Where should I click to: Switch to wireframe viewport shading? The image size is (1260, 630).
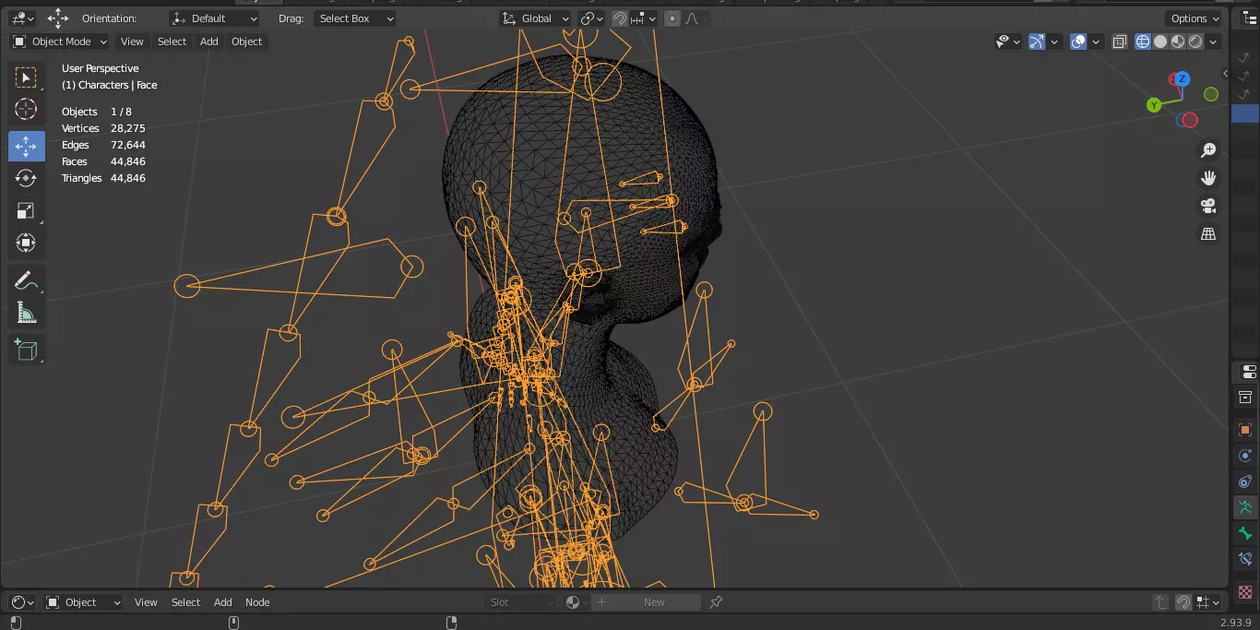1143,42
